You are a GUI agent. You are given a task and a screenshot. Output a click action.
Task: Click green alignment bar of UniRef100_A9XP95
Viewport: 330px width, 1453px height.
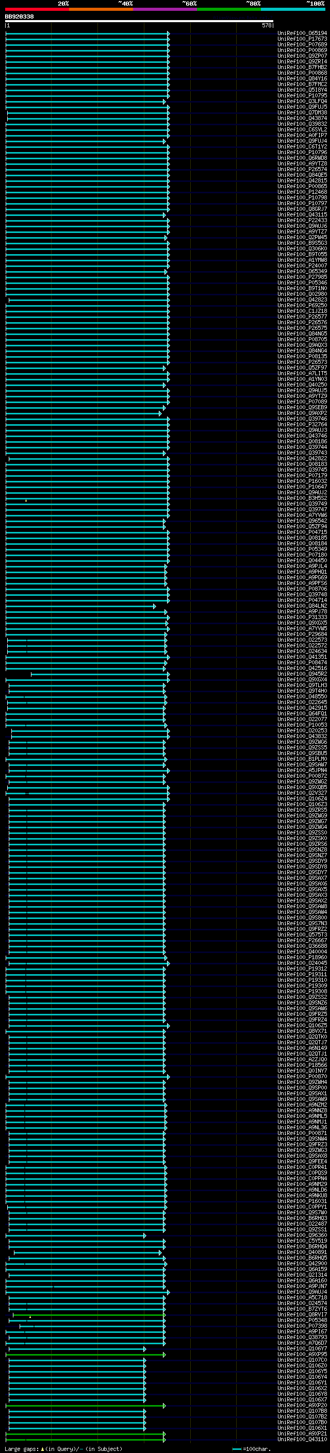coord(86,1354)
